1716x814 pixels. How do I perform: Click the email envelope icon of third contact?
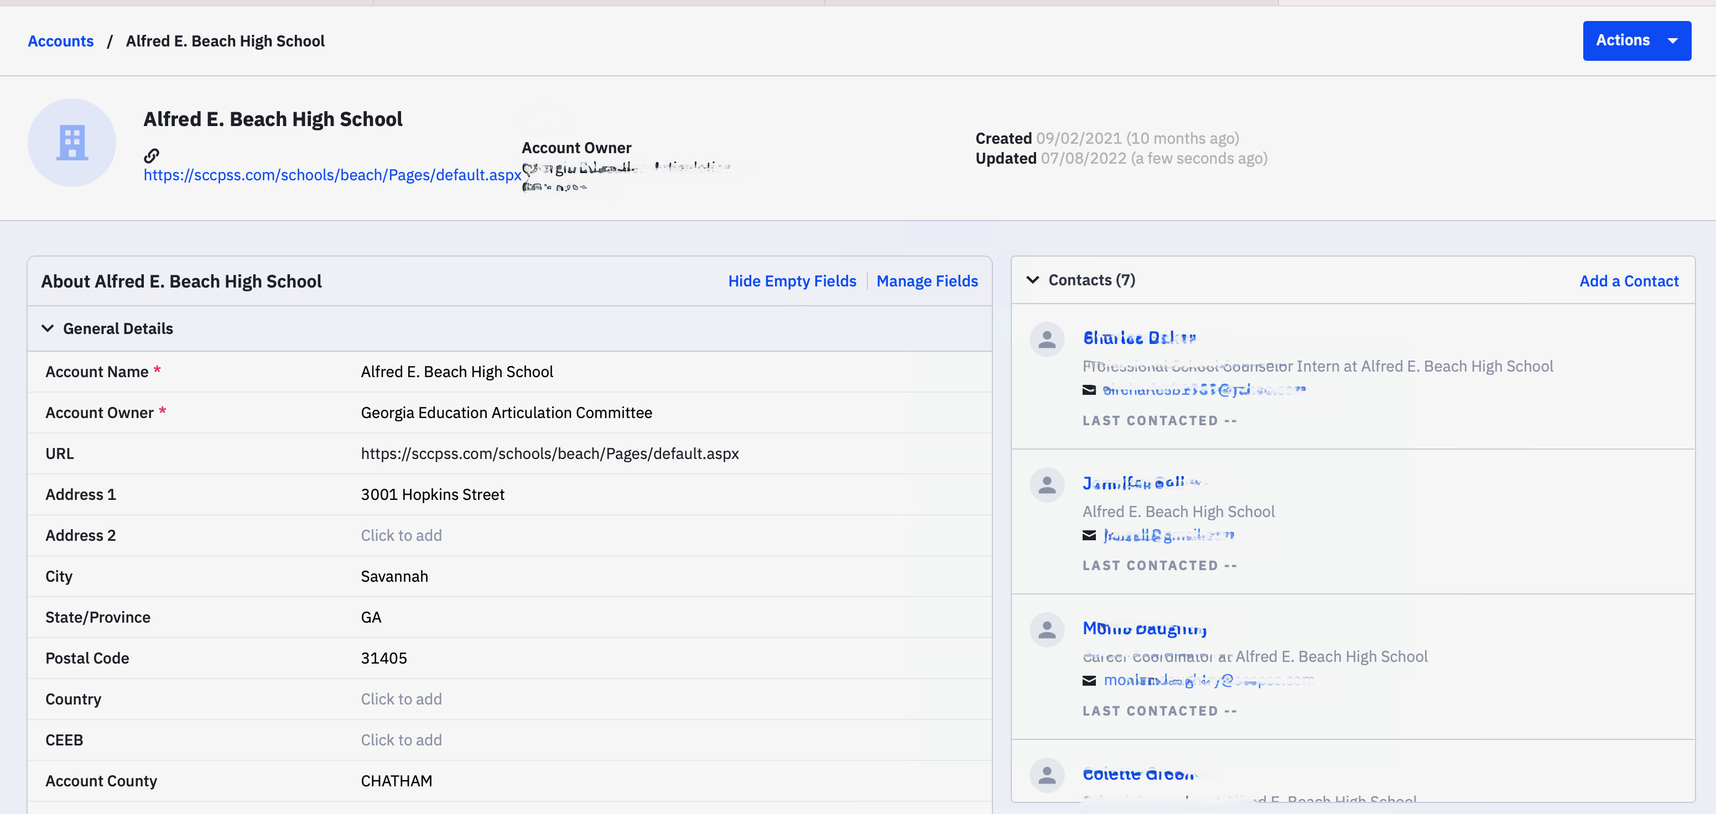(1089, 680)
